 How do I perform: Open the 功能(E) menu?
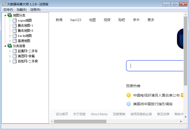tap(22, 10)
